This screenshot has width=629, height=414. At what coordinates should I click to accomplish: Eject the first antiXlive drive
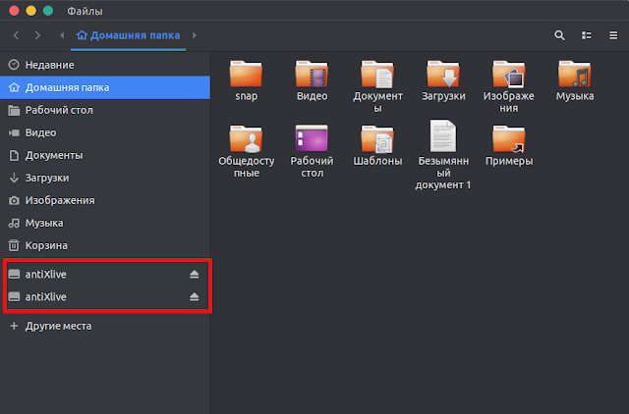coord(195,275)
